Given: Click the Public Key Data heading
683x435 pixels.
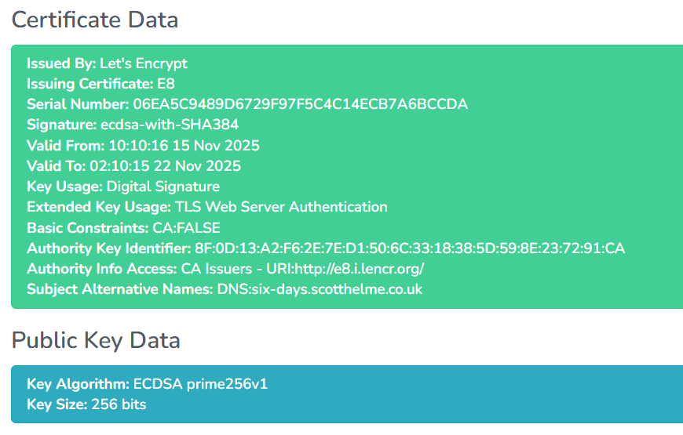Looking at the screenshot, I should coord(96,340).
